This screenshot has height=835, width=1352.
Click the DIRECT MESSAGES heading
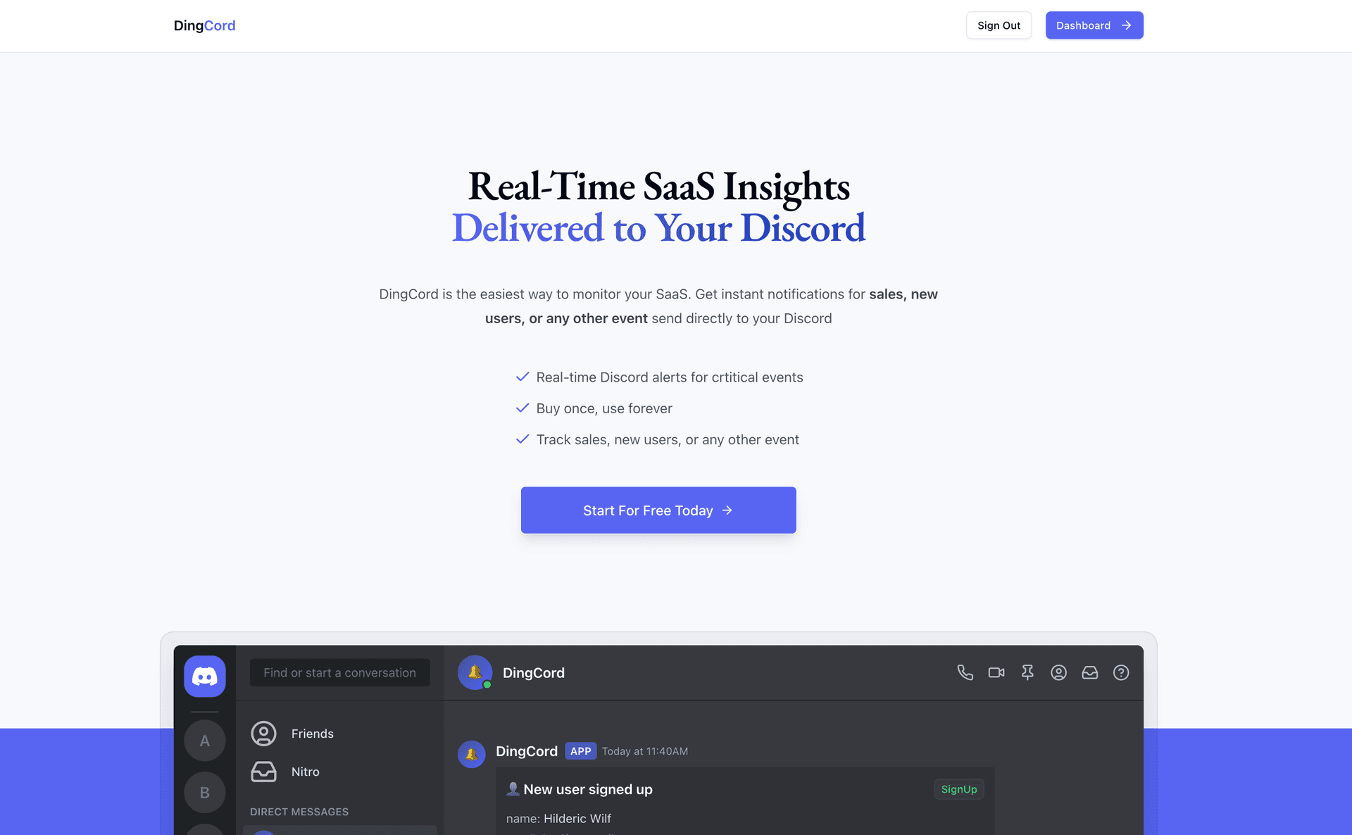pyautogui.click(x=299, y=812)
